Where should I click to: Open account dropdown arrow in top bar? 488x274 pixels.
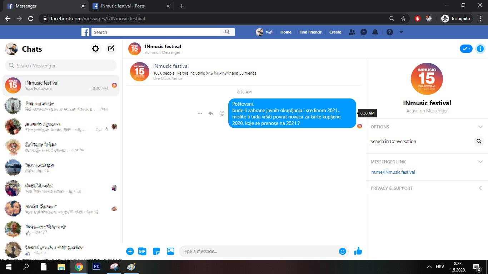(401, 32)
